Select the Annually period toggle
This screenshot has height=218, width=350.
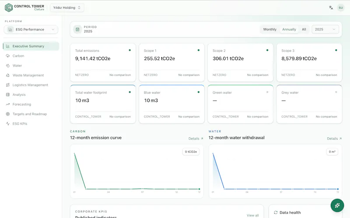point(289,29)
